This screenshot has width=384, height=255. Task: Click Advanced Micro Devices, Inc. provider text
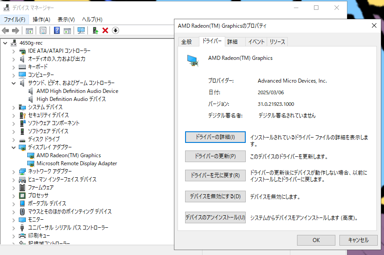point(292,81)
